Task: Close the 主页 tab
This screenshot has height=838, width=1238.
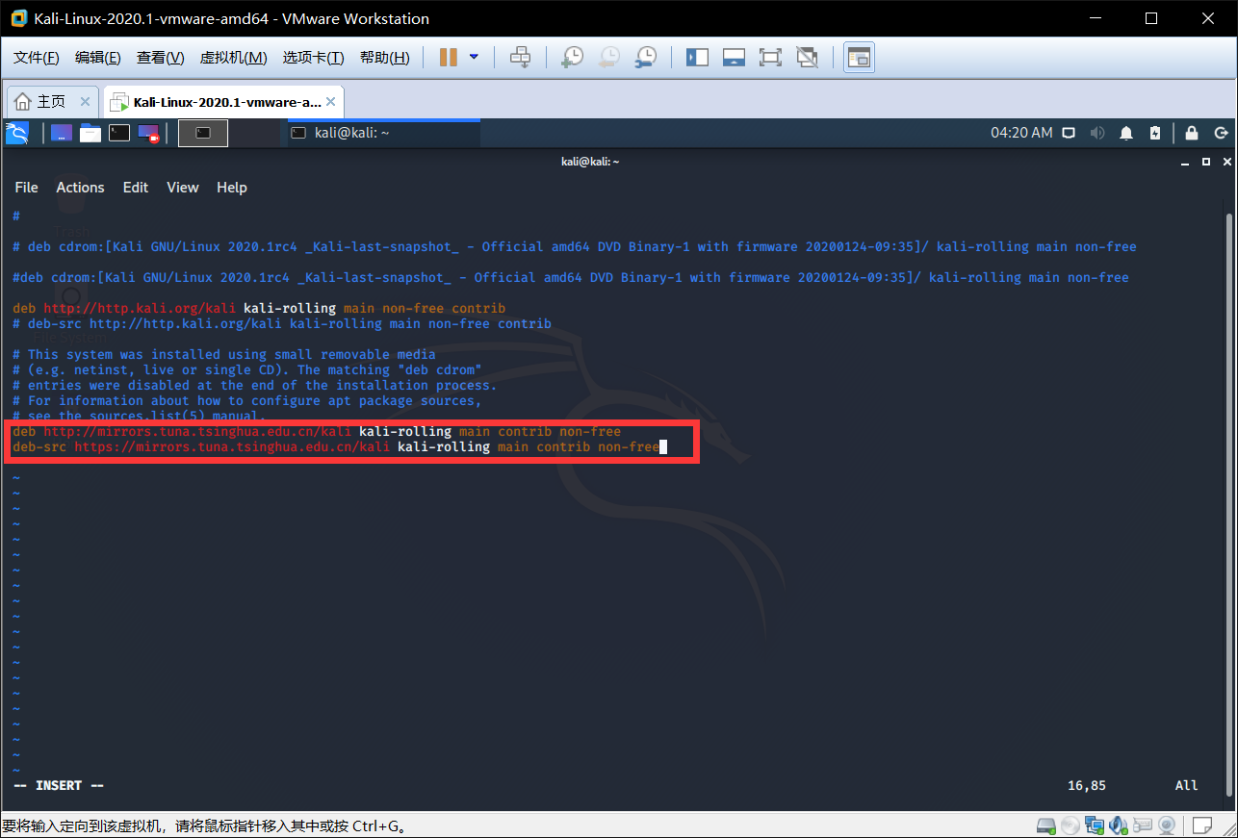Action: coord(85,102)
